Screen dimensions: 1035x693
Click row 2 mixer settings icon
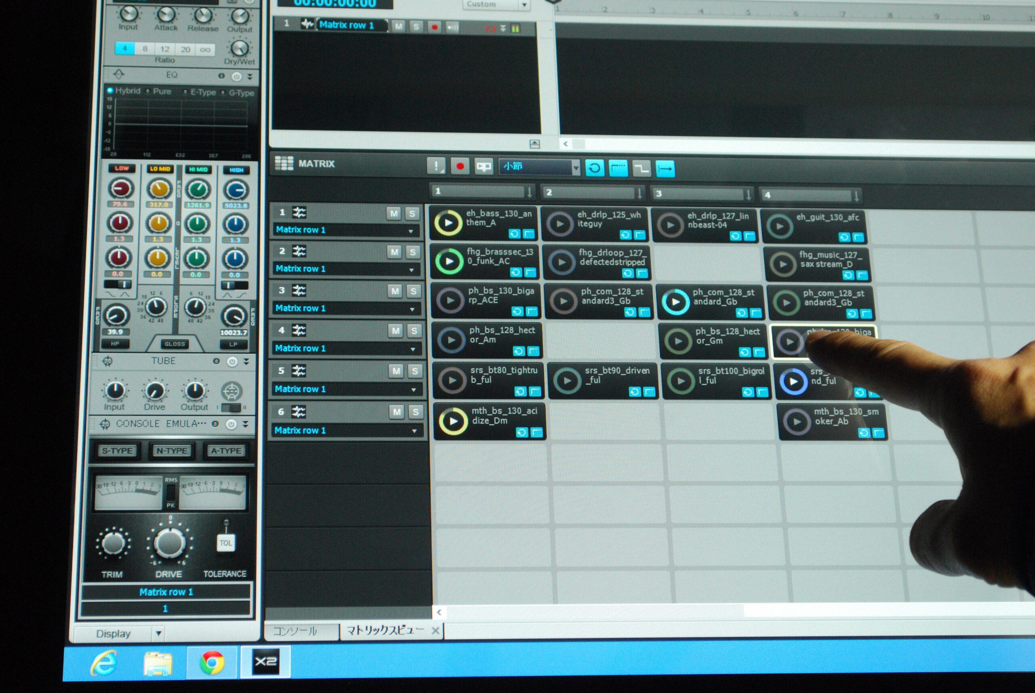[299, 251]
